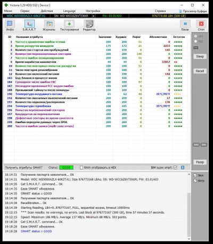213x244 pixels.
Task: Open the Журналы logs icon
Action: (x=49, y=23)
